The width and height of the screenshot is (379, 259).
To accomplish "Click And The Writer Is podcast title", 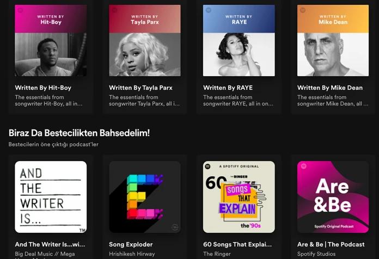I will tap(50, 244).
